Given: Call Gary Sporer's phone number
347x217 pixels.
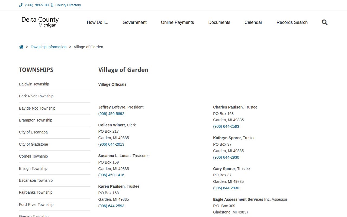Looking at the screenshot, I should point(226,188).
